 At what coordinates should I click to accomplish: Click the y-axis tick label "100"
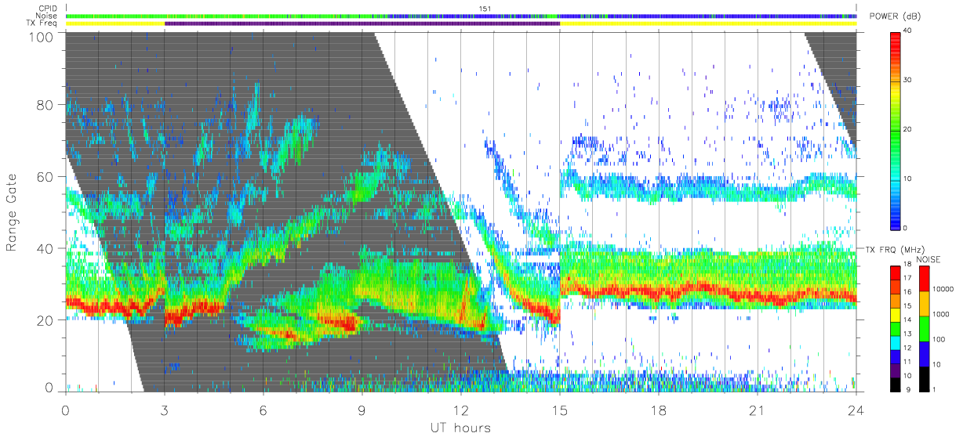[x=41, y=37]
